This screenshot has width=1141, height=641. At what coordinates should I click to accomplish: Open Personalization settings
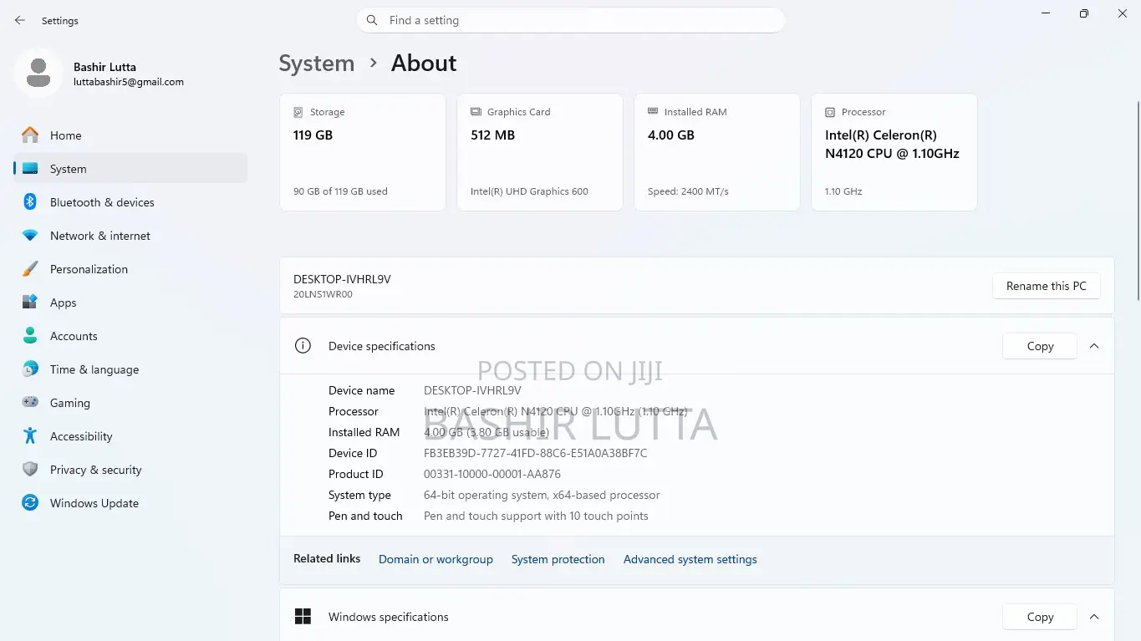point(130,269)
